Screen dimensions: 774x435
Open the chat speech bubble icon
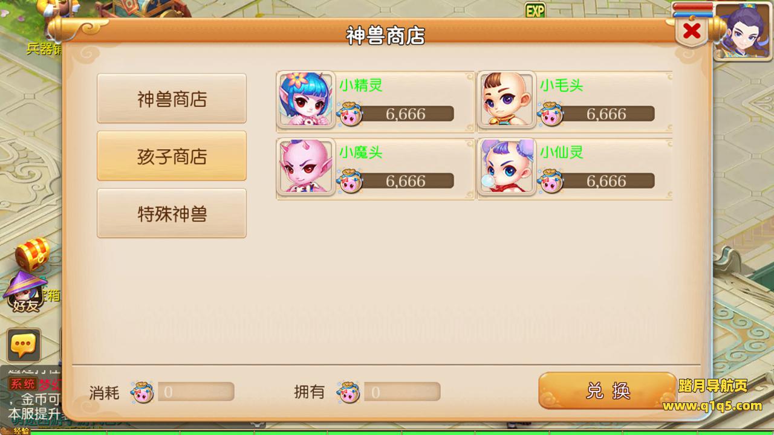(x=24, y=346)
